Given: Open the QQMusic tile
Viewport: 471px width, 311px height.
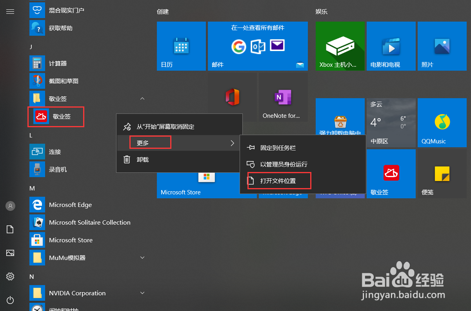Looking at the screenshot, I should point(442,123).
